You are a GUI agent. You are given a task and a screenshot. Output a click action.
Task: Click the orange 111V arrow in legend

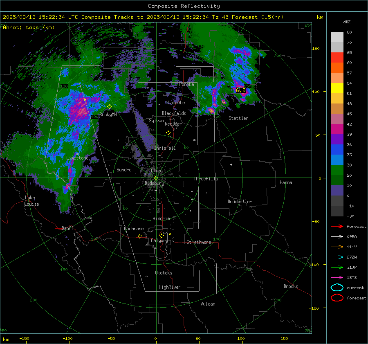[337, 247]
